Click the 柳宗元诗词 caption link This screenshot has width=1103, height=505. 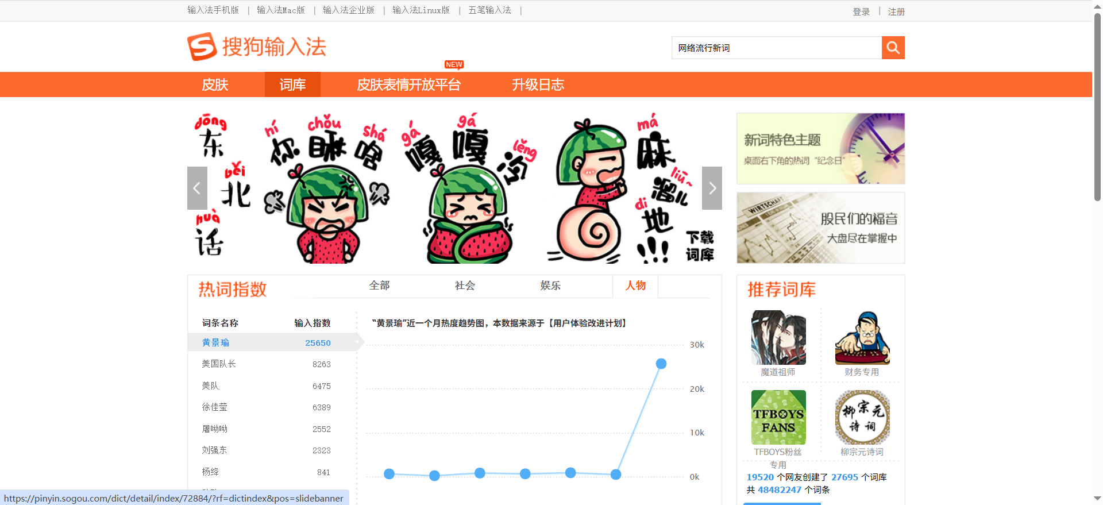coord(862,452)
